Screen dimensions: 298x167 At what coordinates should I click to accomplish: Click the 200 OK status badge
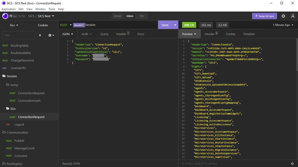tap(189, 25)
